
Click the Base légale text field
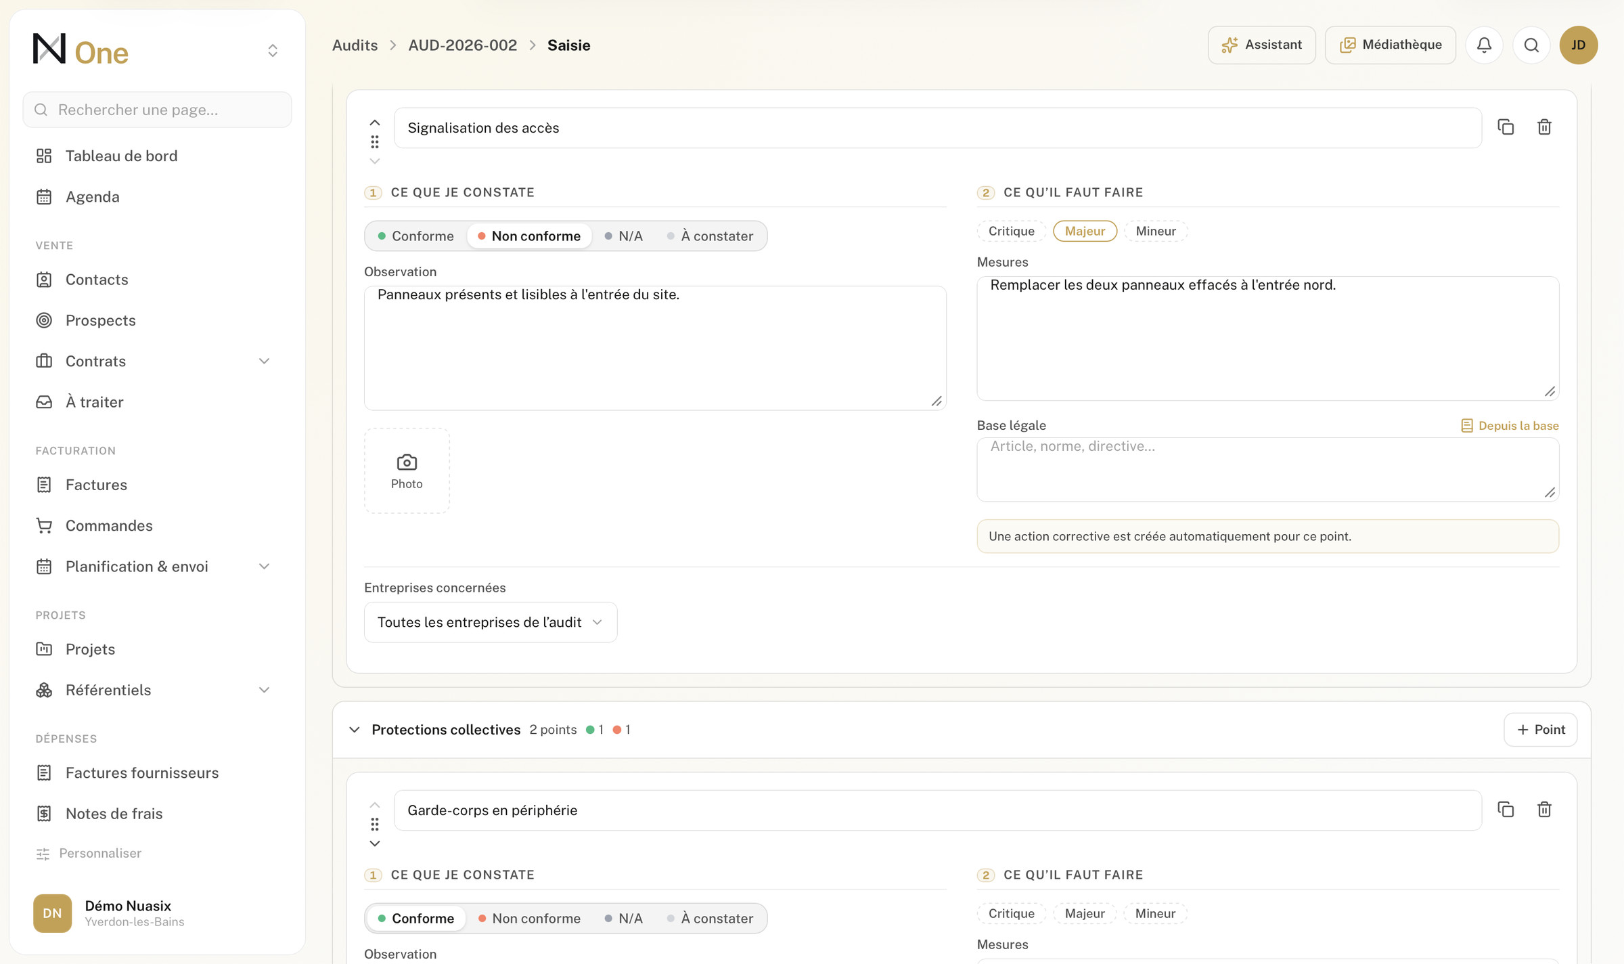coord(1267,470)
